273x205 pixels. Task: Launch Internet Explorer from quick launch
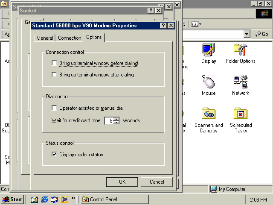point(44,199)
